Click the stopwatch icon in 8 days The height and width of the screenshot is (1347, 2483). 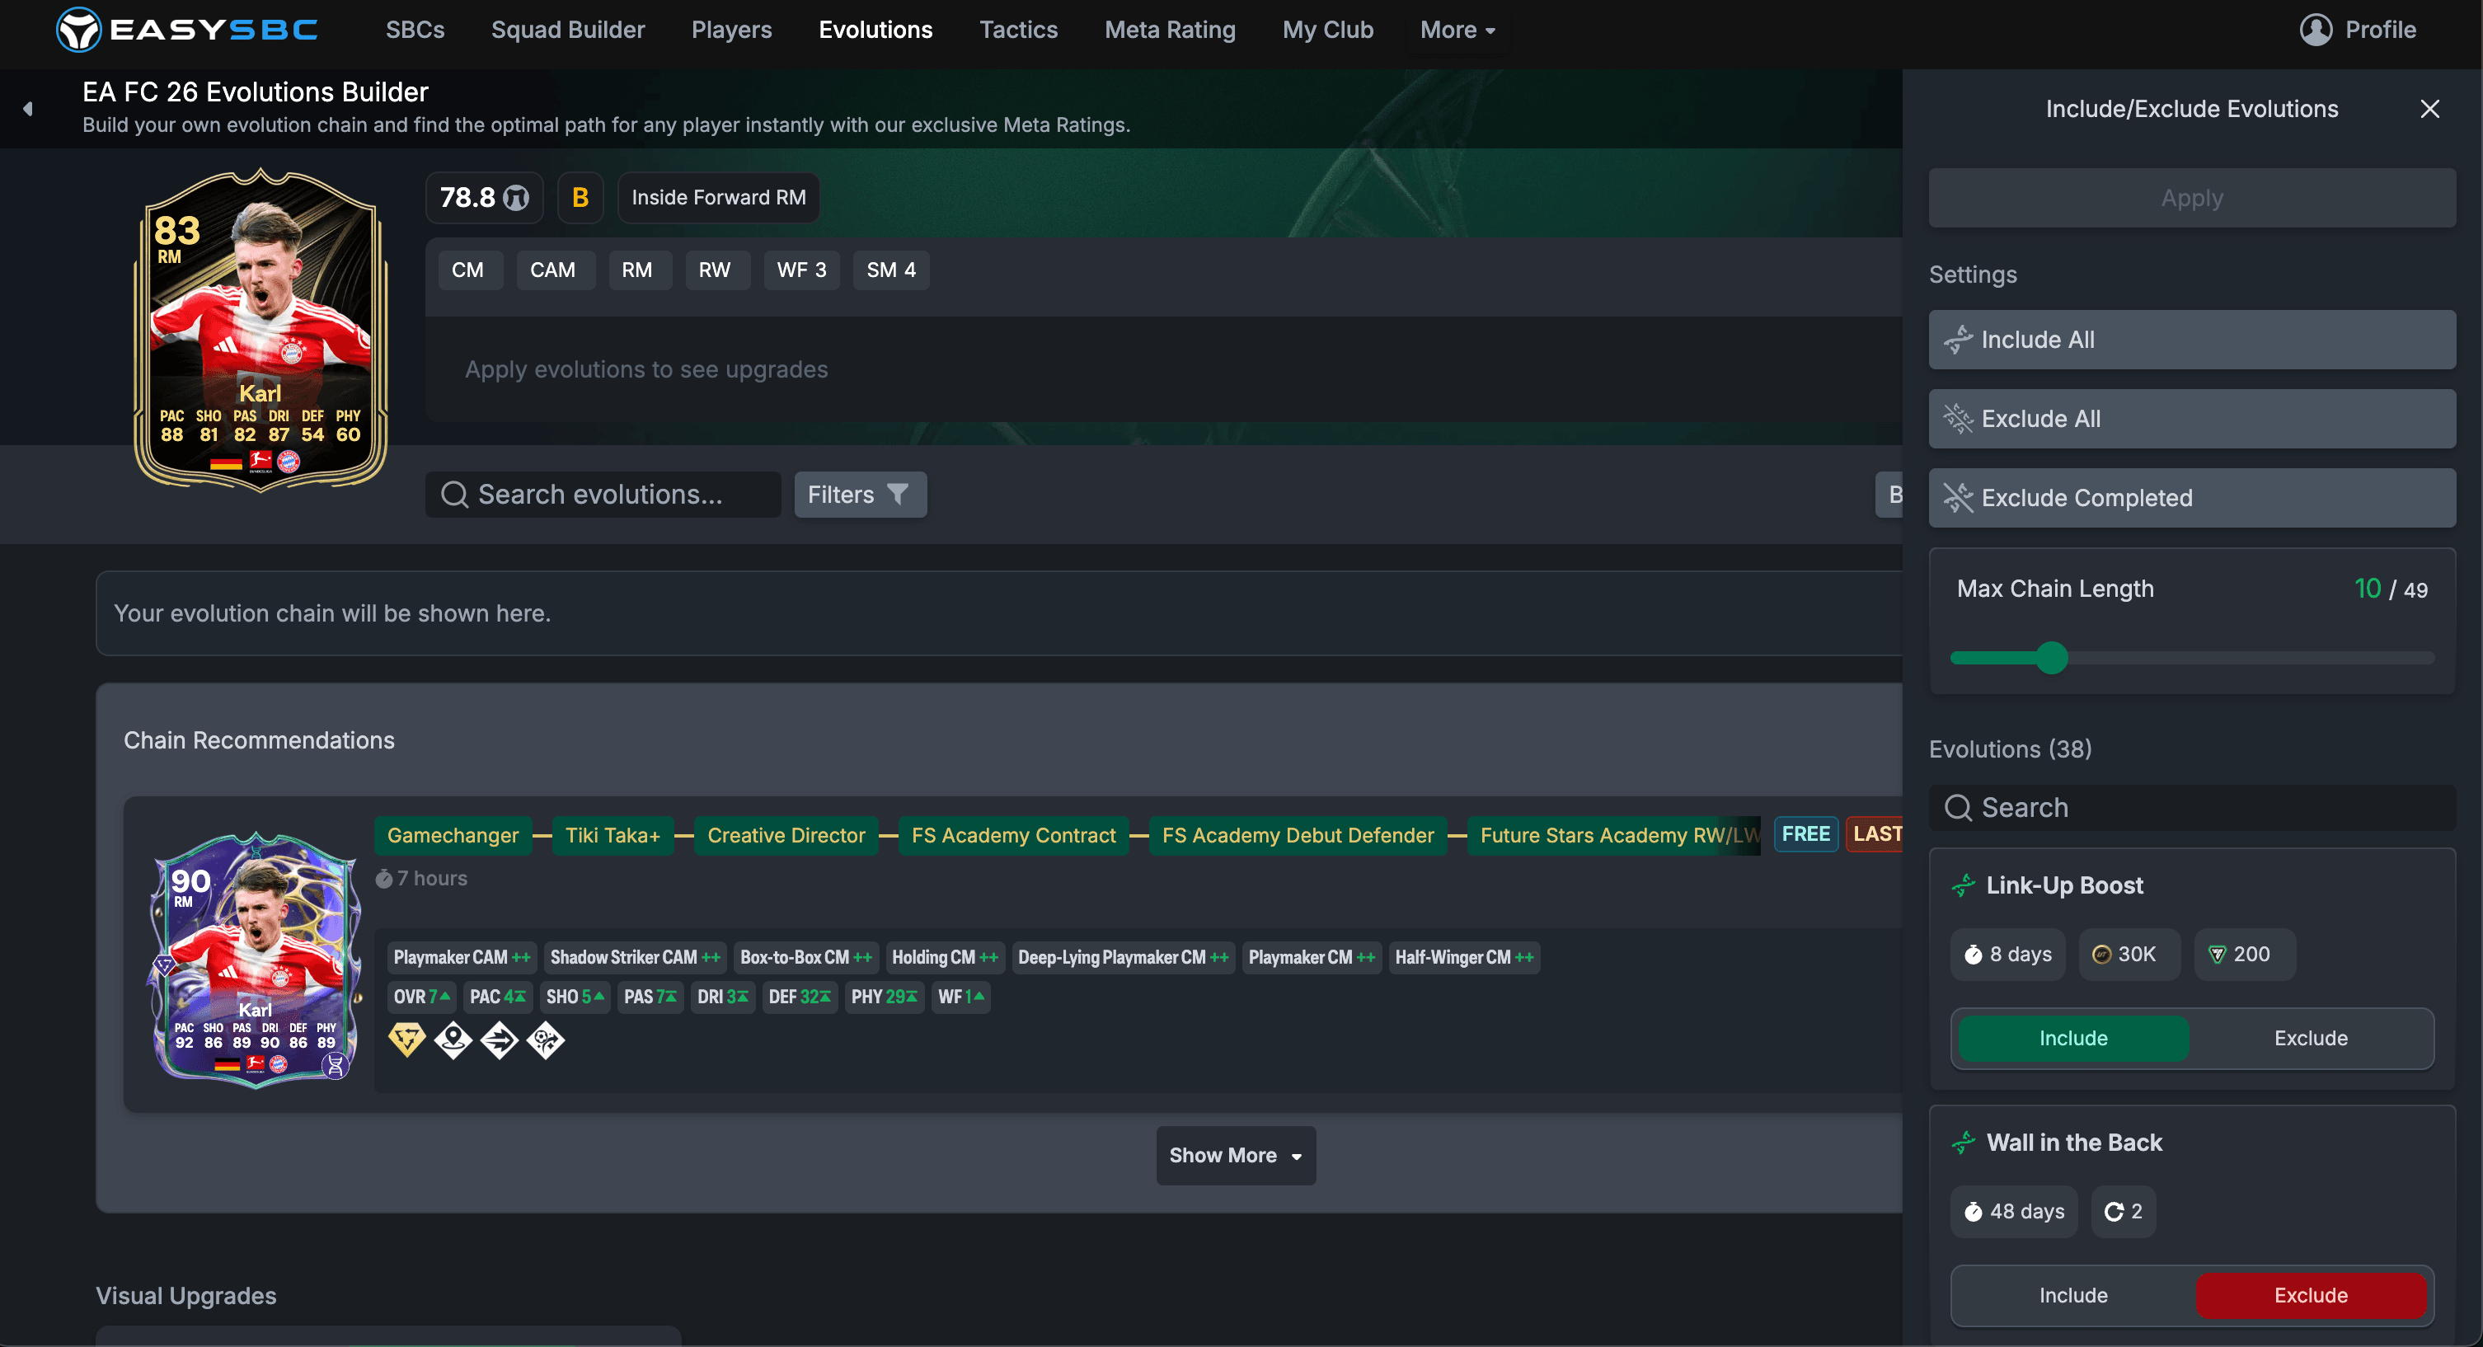pos(1973,955)
